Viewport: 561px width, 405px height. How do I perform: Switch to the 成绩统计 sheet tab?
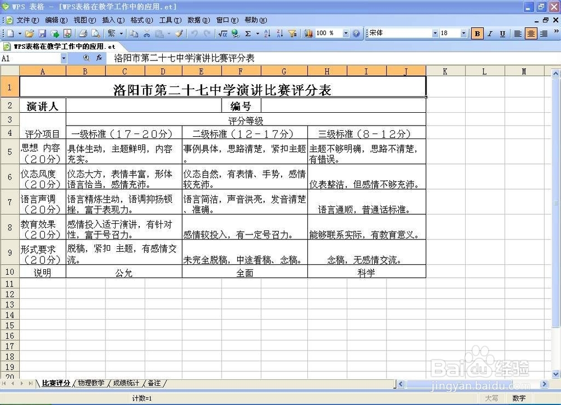click(x=126, y=383)
